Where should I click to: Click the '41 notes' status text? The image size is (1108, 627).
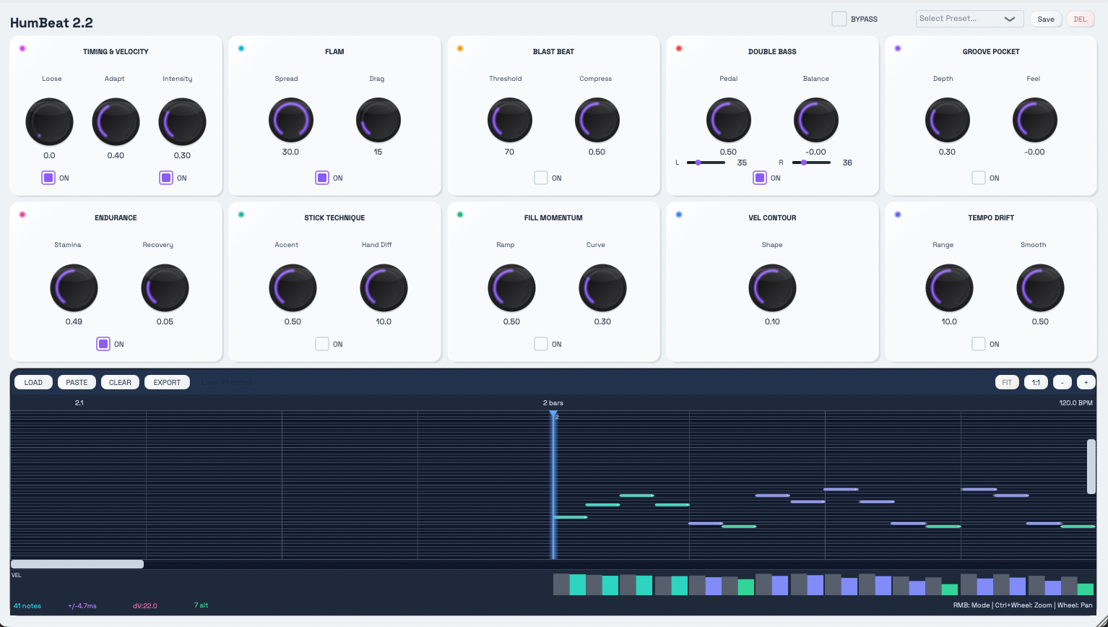(27, 605)
